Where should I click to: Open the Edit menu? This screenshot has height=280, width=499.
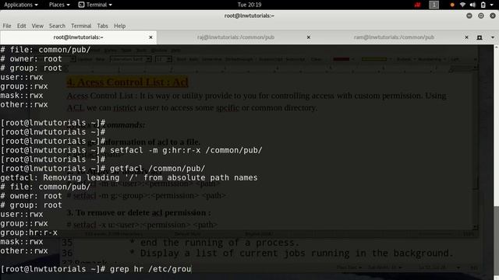(x=21, y=26)
